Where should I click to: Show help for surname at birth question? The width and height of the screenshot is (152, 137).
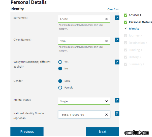117,62
